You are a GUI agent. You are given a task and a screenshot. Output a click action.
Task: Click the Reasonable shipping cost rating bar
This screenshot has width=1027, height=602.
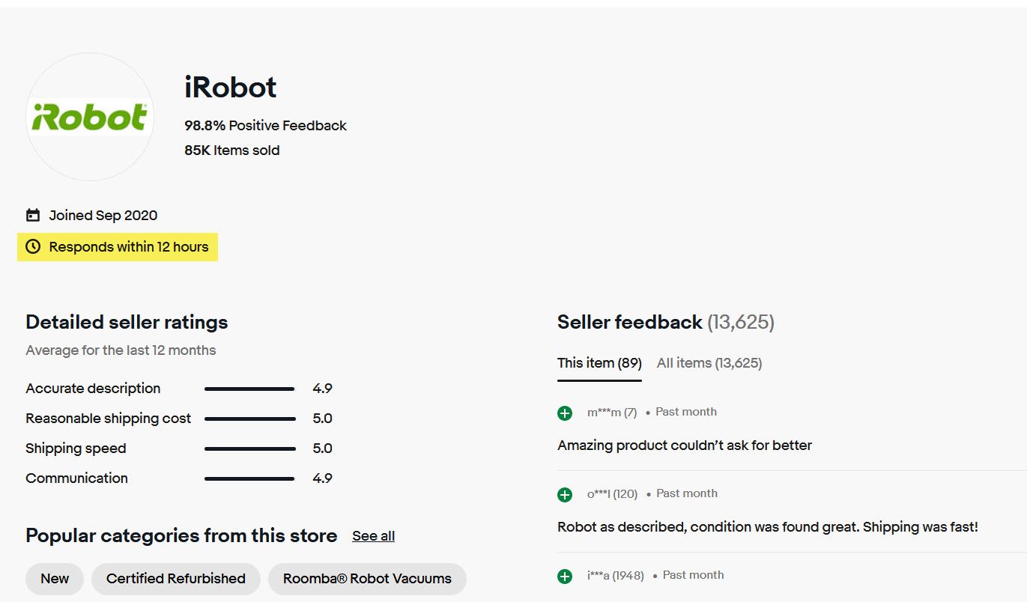tap(249, 419)
